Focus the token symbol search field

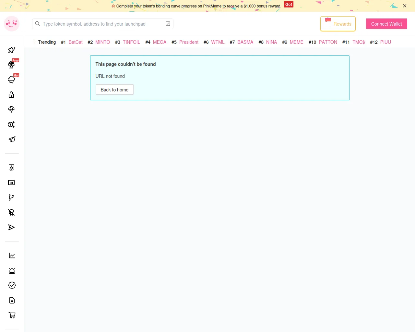click(x=101, y=24)
